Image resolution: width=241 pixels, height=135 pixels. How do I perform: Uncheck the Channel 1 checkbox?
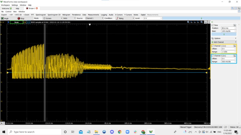(x=212, y=46)
